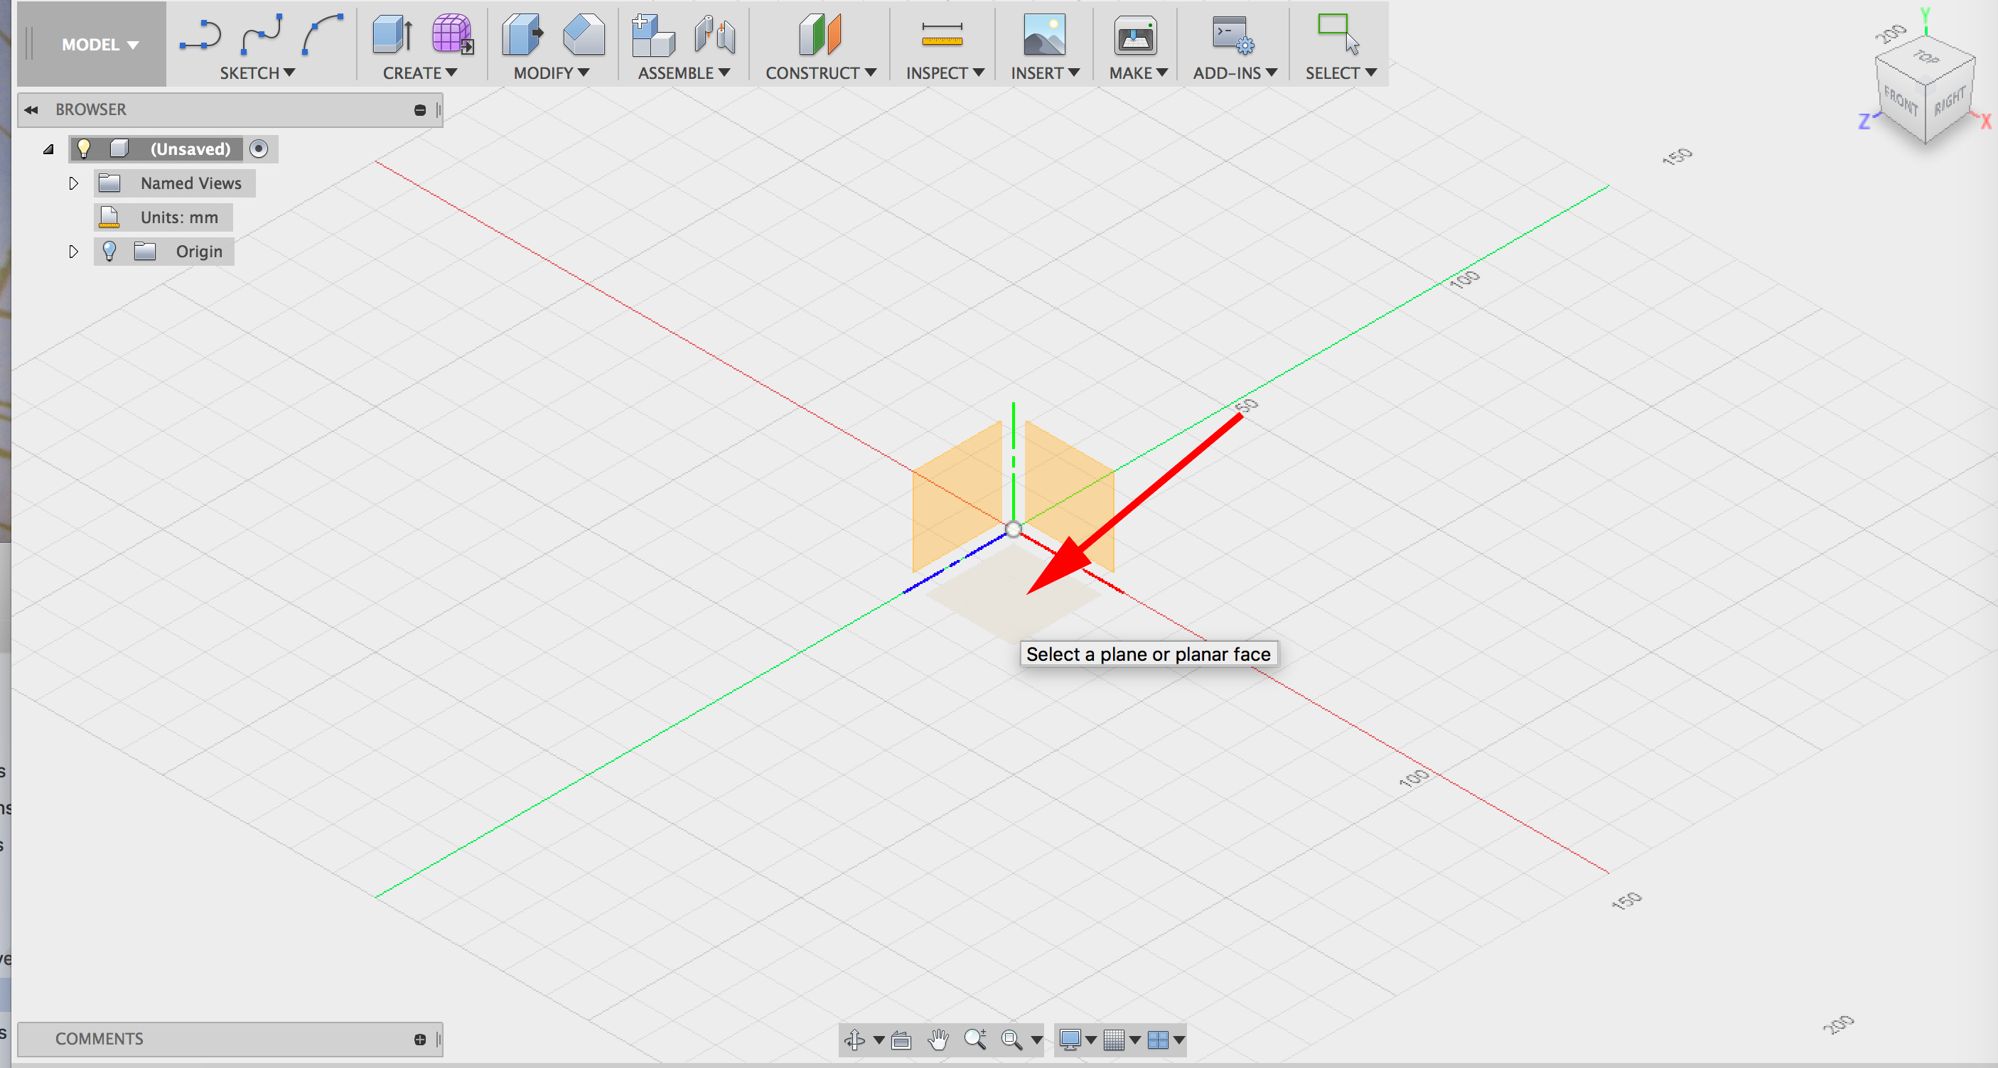1998x1068 pixels.
Task: Select the right vertical orange origin plane
Action: (1070, 497)
